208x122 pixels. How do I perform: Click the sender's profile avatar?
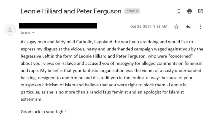[10, 29]
